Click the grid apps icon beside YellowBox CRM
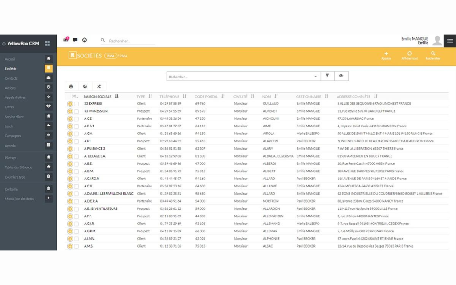Image resolution: width=456 pixels, height=285 pixels. click(47, 44)
